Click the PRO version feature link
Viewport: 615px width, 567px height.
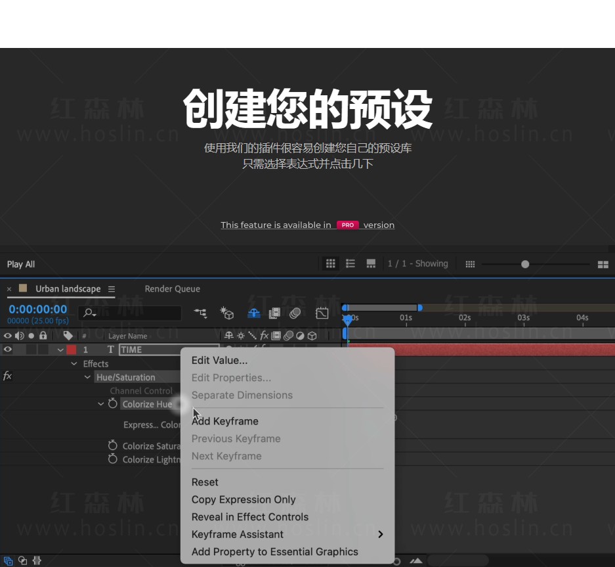(307, 225)
